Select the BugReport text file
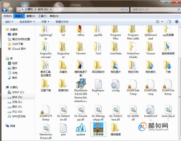 coord(98,87)
